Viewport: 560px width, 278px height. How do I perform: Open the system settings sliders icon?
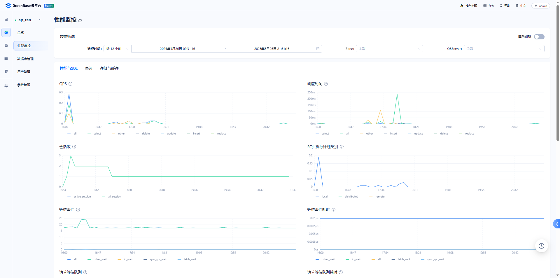pos(6,86)
